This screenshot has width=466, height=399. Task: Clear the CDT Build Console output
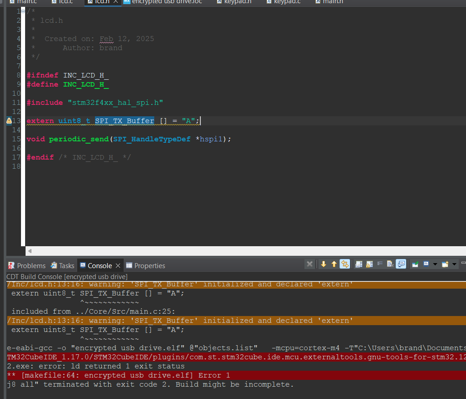click(x=389, y=264)
